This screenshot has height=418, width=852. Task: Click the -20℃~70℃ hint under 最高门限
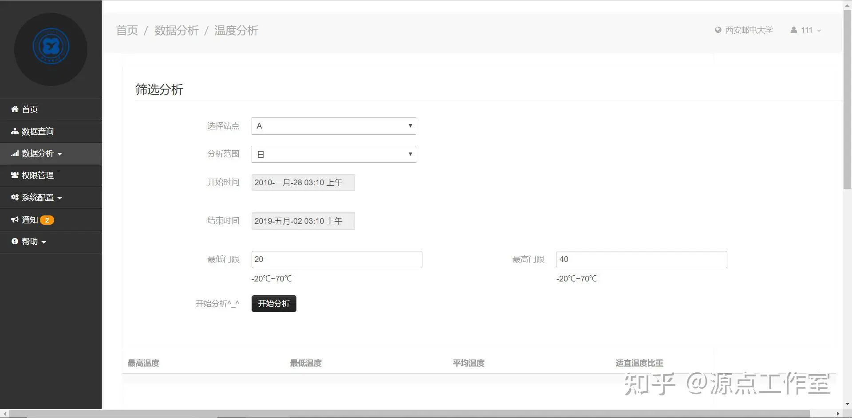[576, 279]
